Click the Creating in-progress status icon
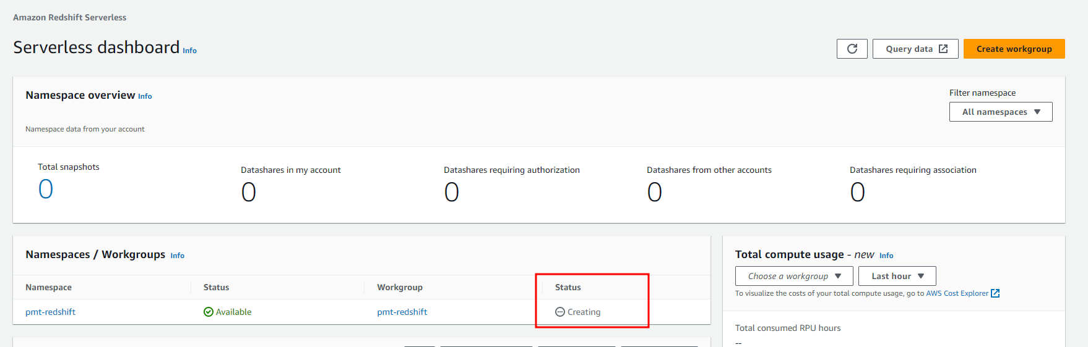This screenshot has width=1088, height=347. [560, 312]
